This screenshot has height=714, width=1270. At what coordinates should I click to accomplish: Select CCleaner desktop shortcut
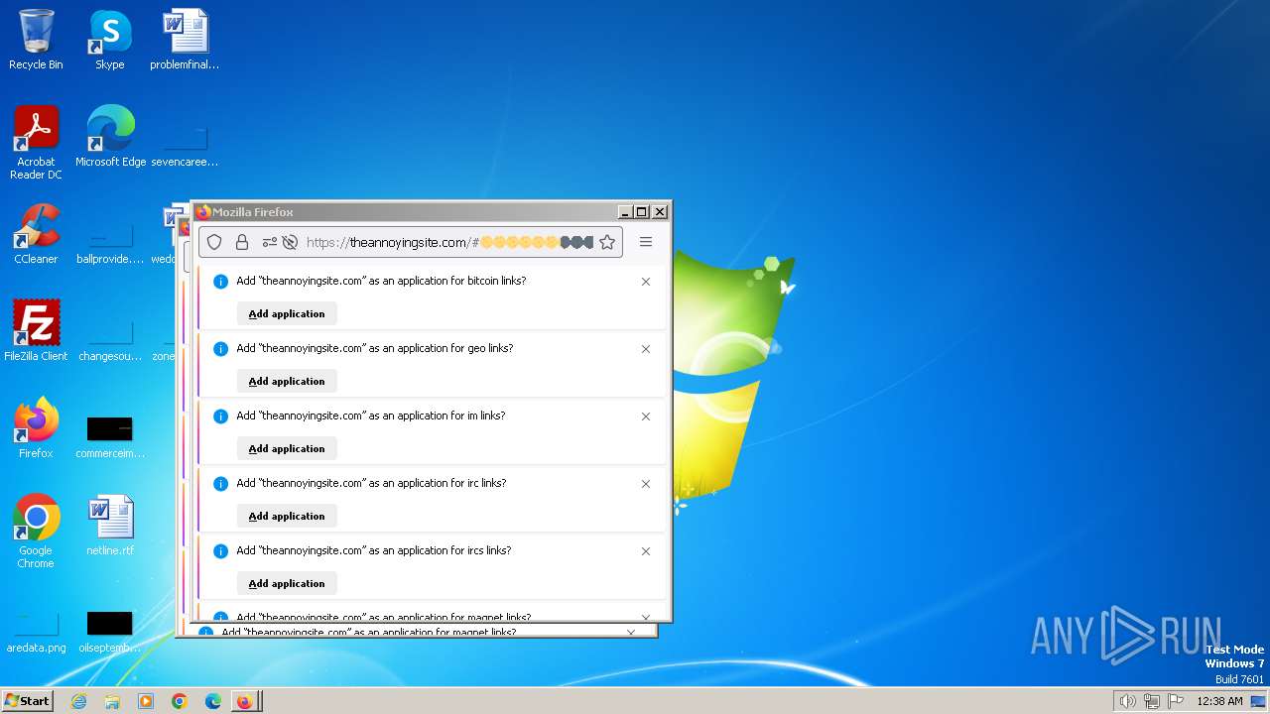(x=36, y=234)
